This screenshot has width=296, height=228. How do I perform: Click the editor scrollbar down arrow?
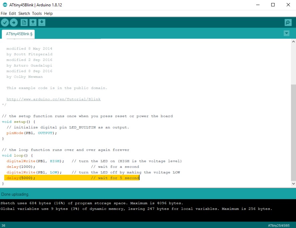(x=293, y=183)
